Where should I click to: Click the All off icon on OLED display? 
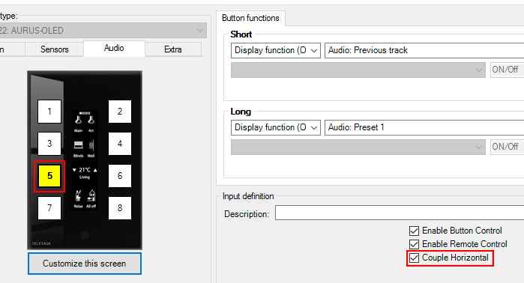coord(91,195)
